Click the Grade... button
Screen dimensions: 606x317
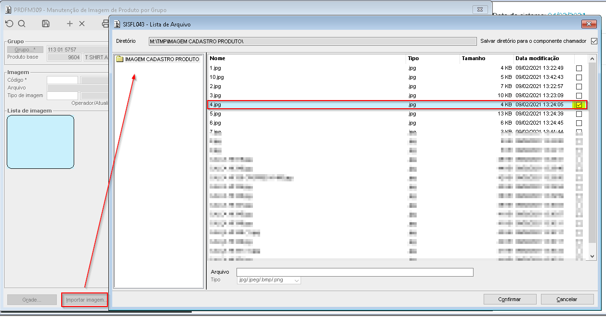[x=32, y=300]
